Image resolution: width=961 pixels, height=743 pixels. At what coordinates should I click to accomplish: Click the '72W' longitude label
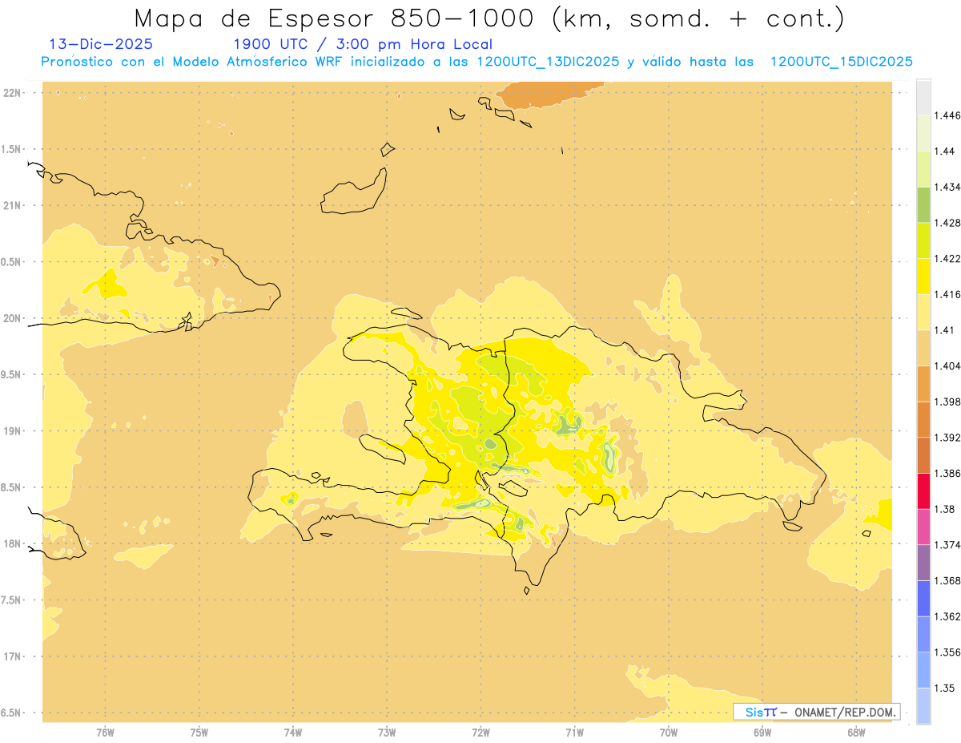480,733
